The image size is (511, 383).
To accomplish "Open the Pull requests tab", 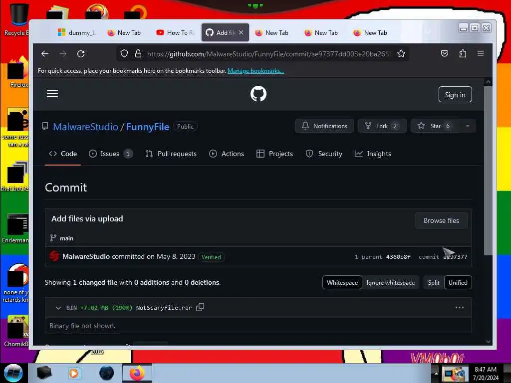I will pos(171,154).
